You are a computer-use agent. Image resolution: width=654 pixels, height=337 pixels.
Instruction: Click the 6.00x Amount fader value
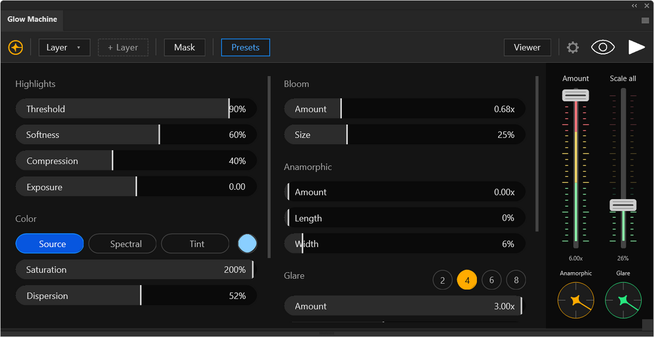(x=576, y=258)
